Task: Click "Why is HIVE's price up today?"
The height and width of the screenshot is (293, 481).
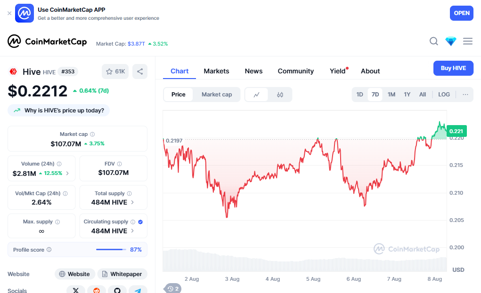Action: pyautogui.click(x=59, y=111)
